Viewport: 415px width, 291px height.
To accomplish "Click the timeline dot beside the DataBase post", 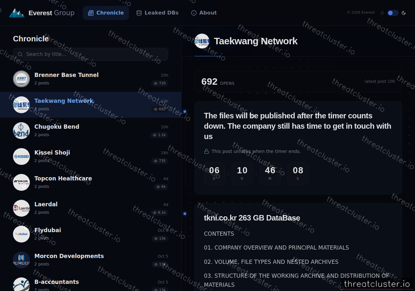I will point(185,214).
